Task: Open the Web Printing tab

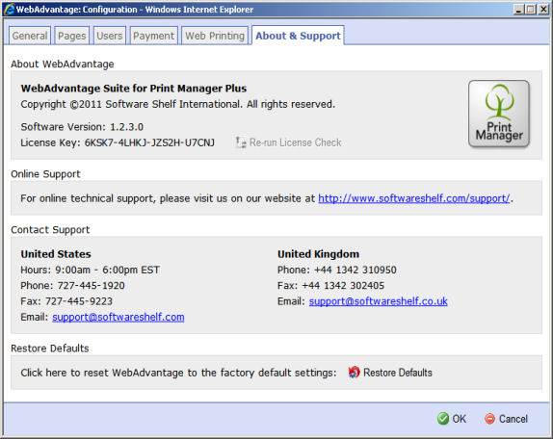Action: tap(215, 36)
